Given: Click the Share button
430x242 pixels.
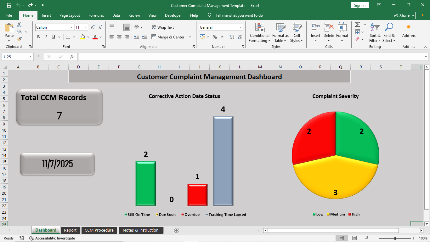Looking at the screenshot, I should pyautogui.click(x=404, y=15).
